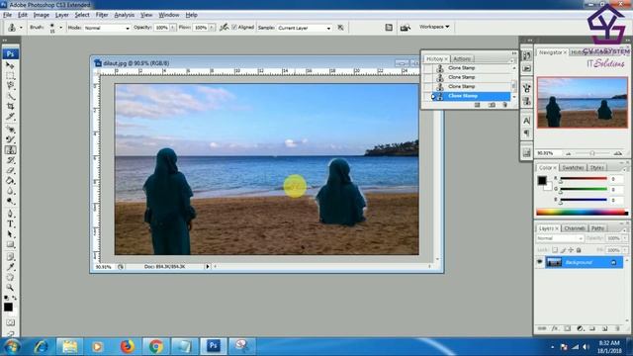Switch to the Paths tab
The height and width of the screenshot is (356, 633).
tap(597, 228)
